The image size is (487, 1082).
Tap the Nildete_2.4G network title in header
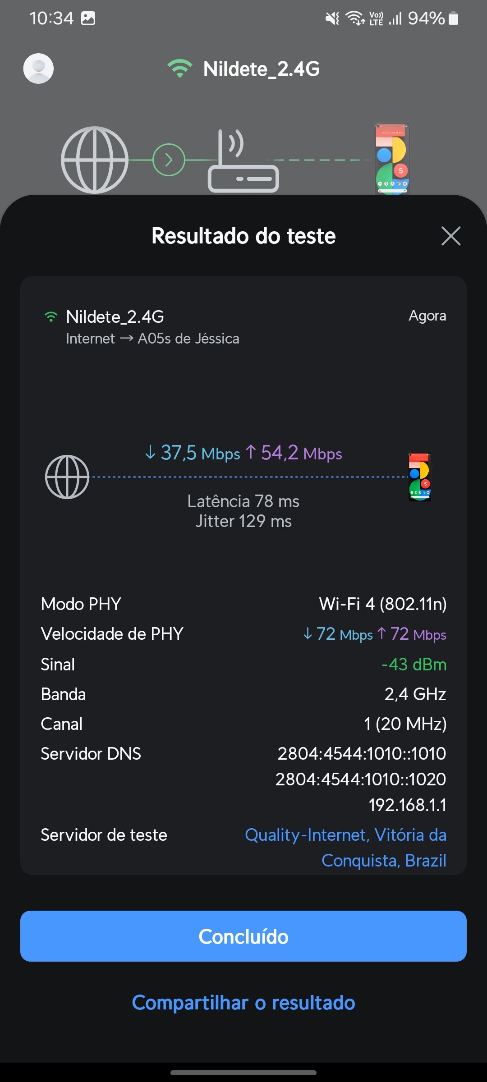262,69
